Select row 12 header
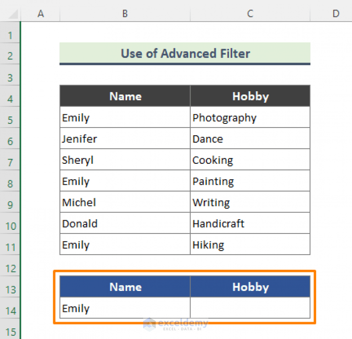Viewport: 352px width, 339px height. (10, 266)
